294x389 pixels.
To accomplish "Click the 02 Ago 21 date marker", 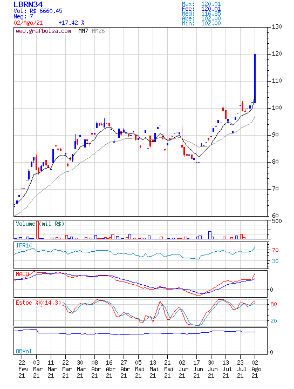I will 256,369.
